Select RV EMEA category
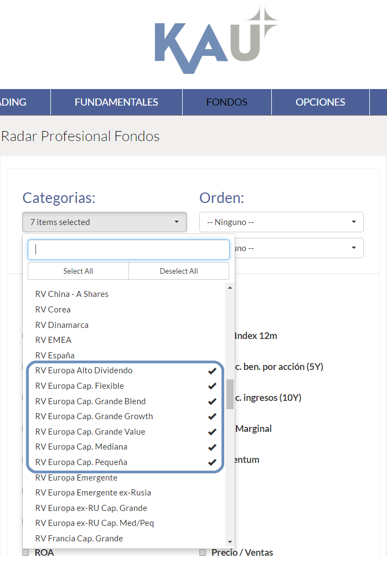 [x=124, y=340]
